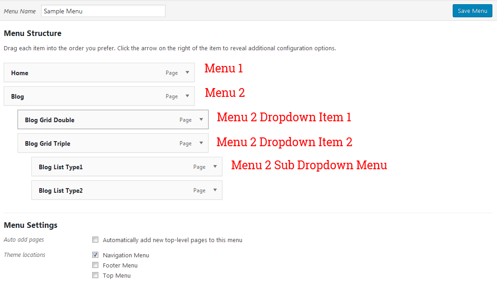
Task: Focus the Menu Name text field
Action: coord(103,11)
